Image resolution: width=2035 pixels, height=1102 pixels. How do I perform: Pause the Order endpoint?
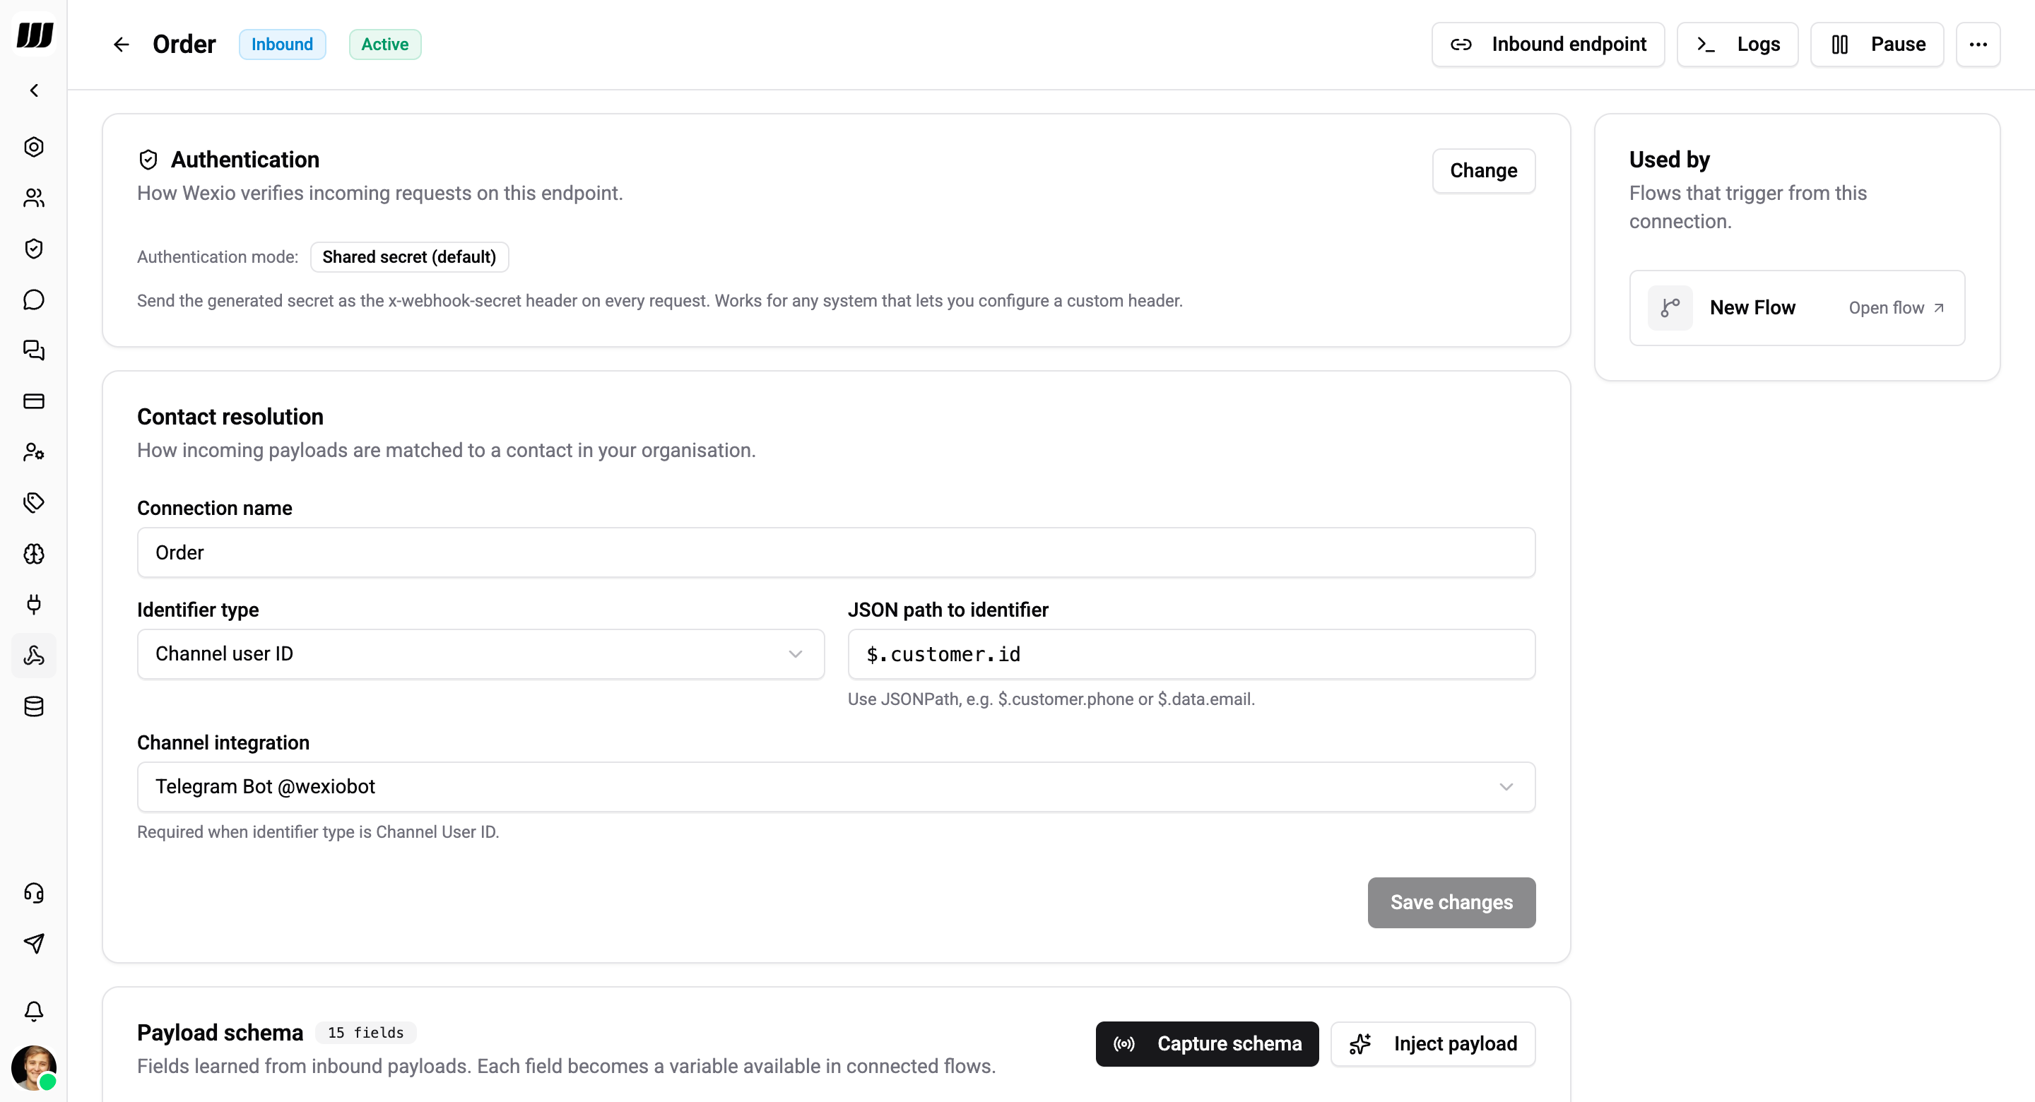(1876, 45)
